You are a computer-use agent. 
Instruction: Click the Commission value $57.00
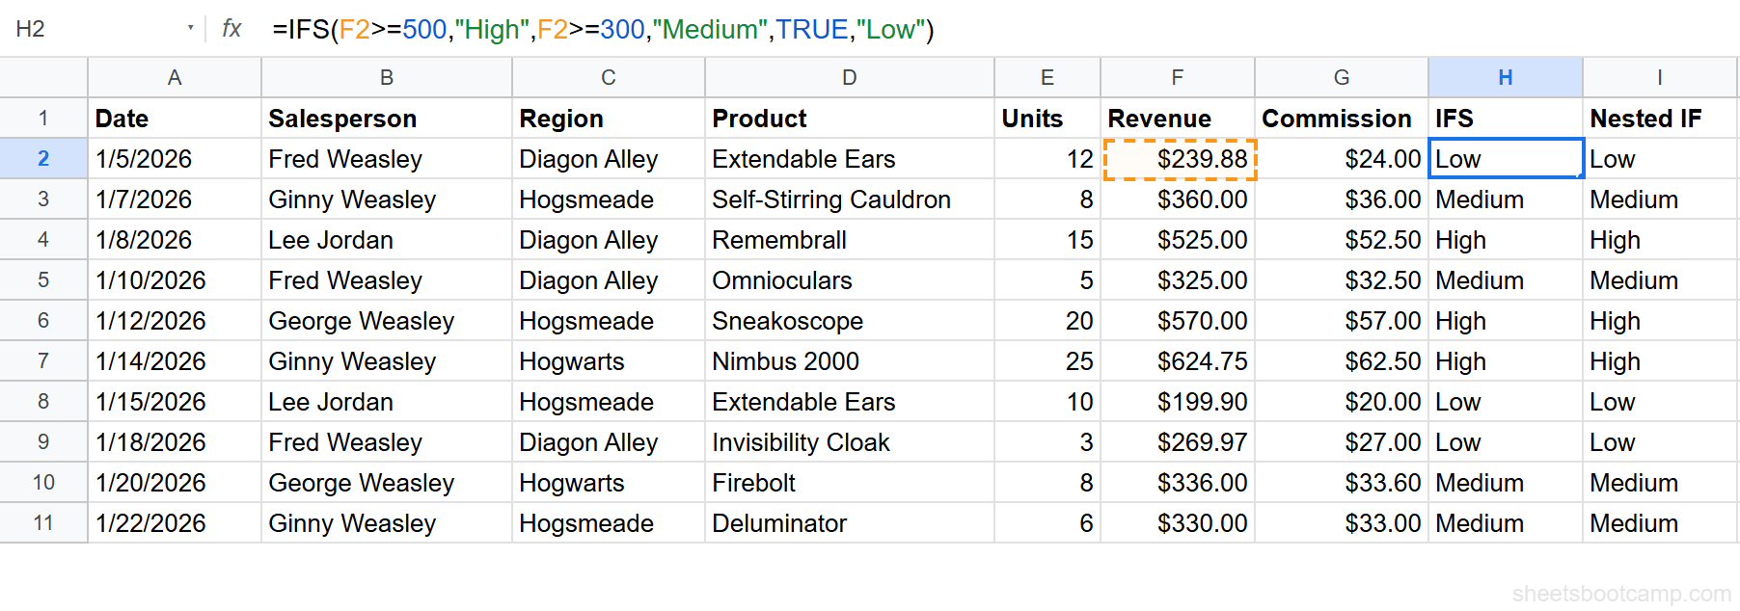tap(1341, 321)
